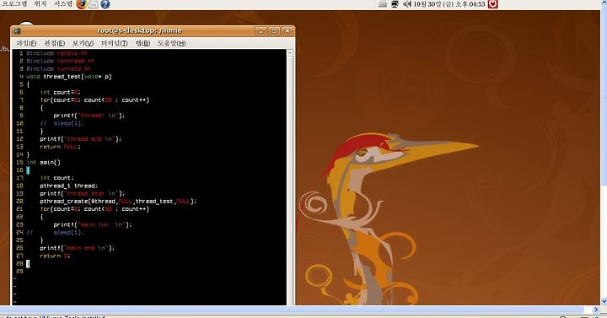The width and height of the screenshot is (607, 318).
Task: Open the blue help question-mark icon
Action: click(x=105, y=4)
